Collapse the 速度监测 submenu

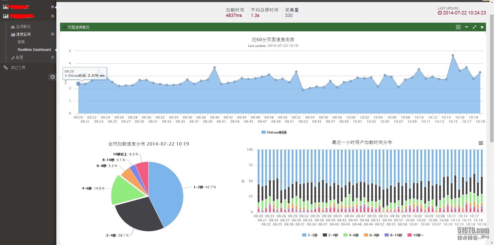(53, 34)
